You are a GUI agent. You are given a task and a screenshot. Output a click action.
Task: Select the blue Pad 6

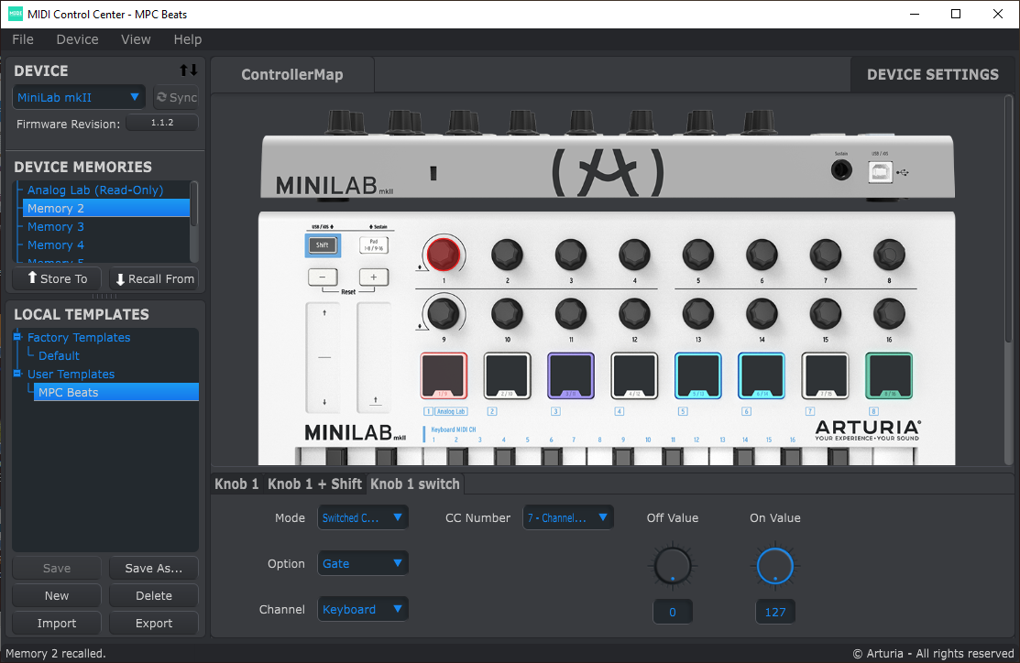tap(762, 375)
